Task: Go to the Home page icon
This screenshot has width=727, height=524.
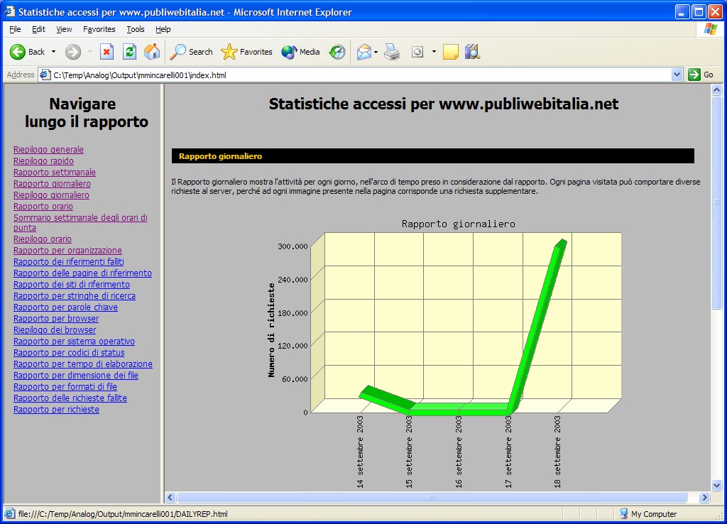Action: tap(152, 52)
